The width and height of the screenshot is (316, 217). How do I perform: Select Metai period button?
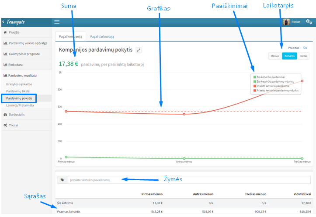[303, 56]
